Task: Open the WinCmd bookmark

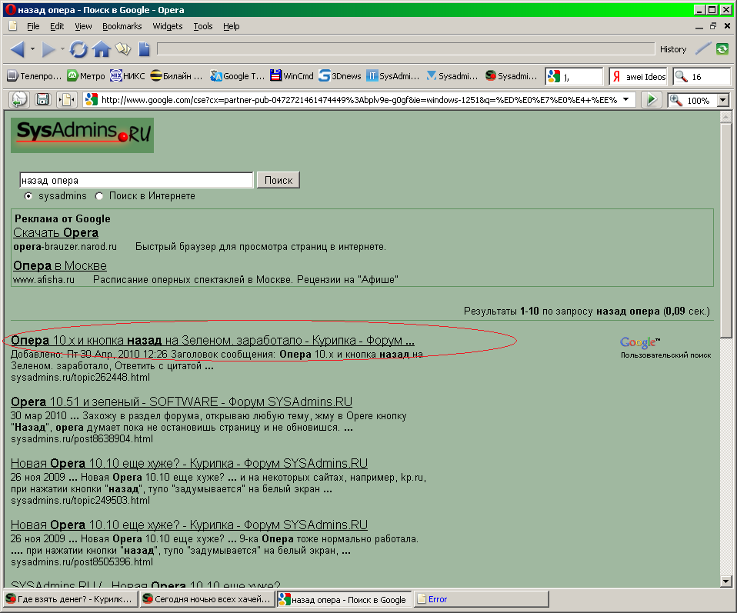Action: tap(292, 75)
